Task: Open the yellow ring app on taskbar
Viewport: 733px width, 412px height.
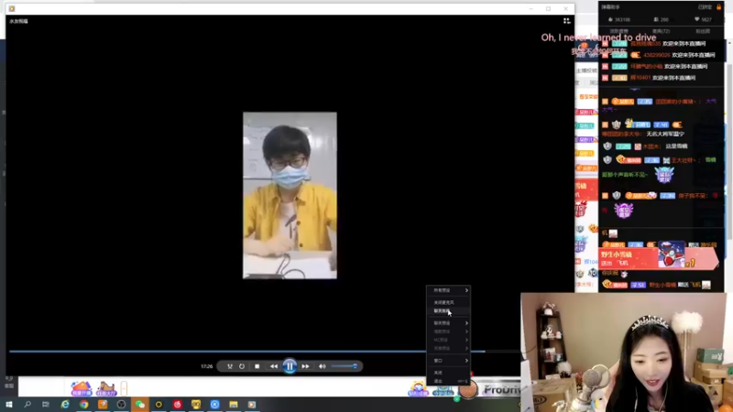Action: tap(159, 405)
